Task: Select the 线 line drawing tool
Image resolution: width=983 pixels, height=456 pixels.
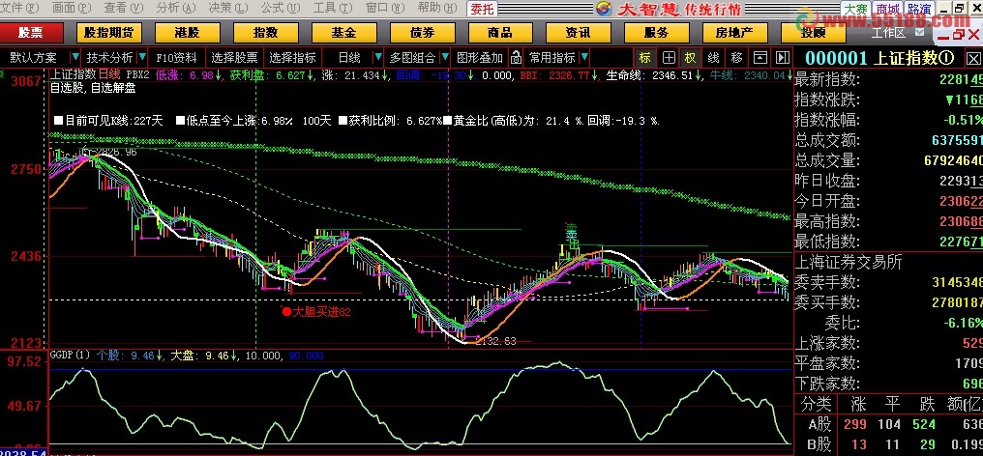Action: [713, 58]
